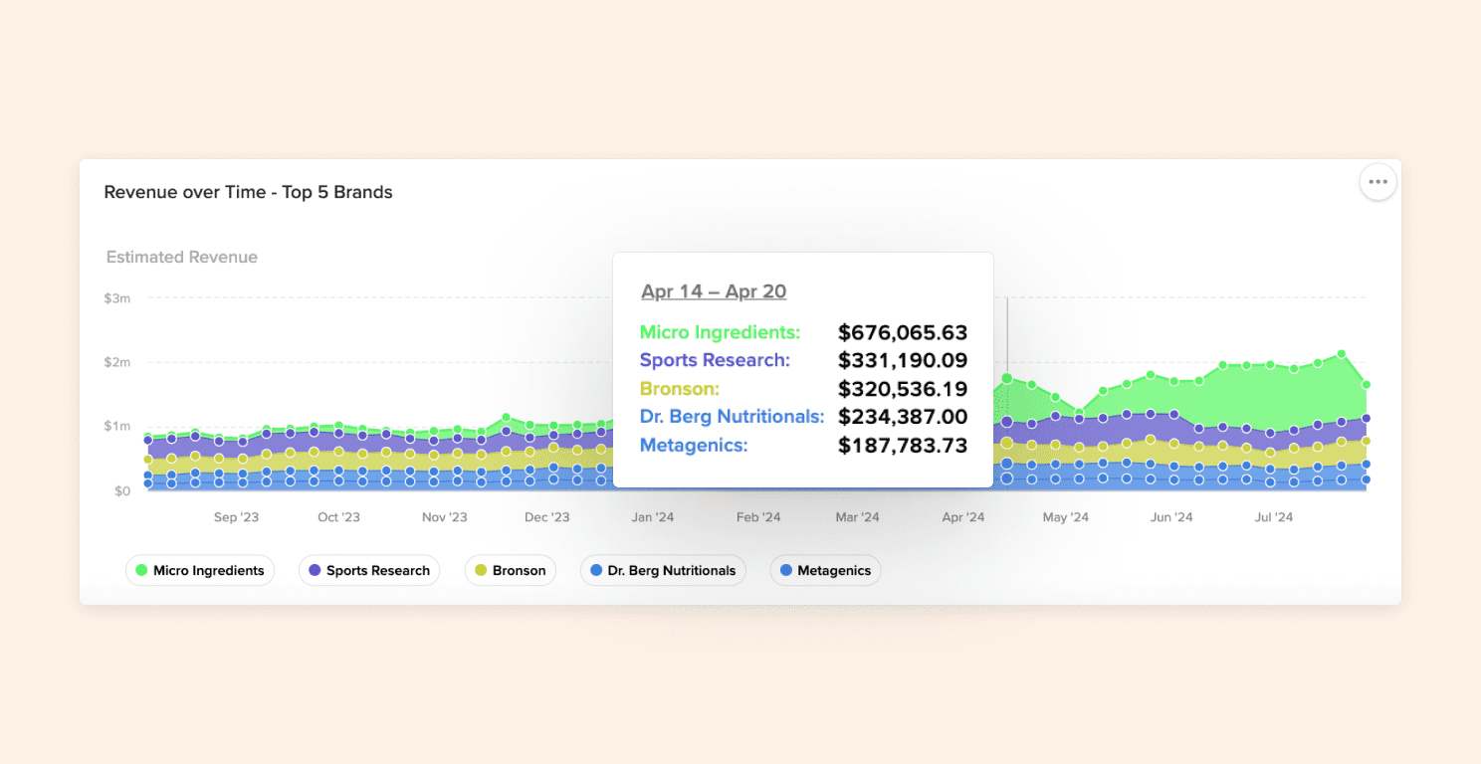Image resolution: width=1481 pixels, height=764 pixels.
Task: Click the $1m y-axis label
Action: (117, 427)
